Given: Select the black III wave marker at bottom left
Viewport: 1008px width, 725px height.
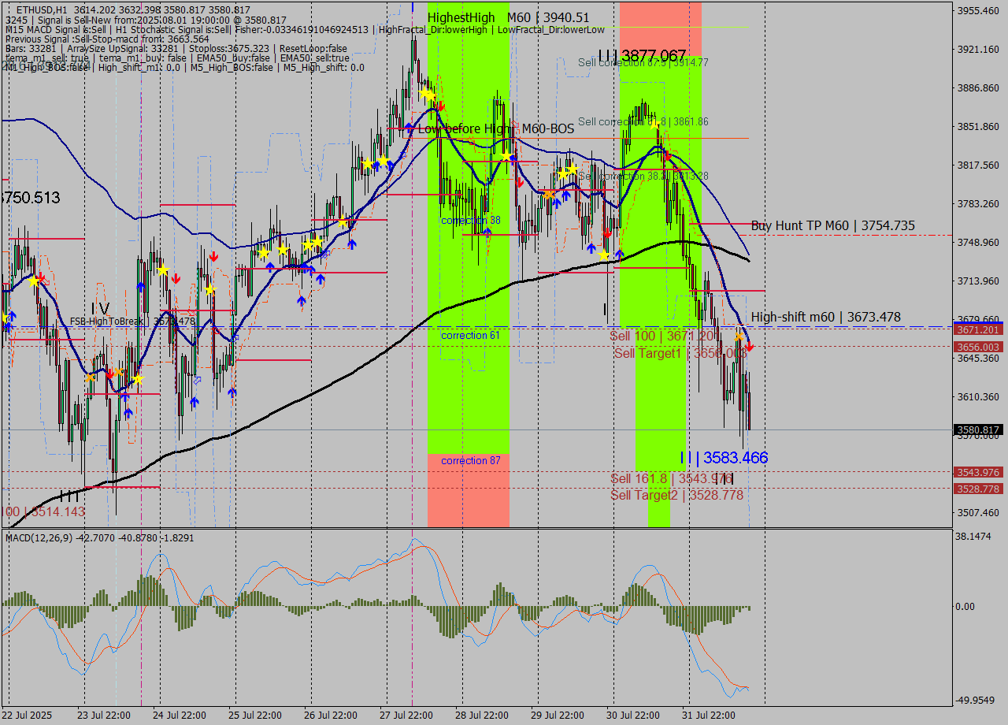Looking at the screenshot, I should [69, 496].
